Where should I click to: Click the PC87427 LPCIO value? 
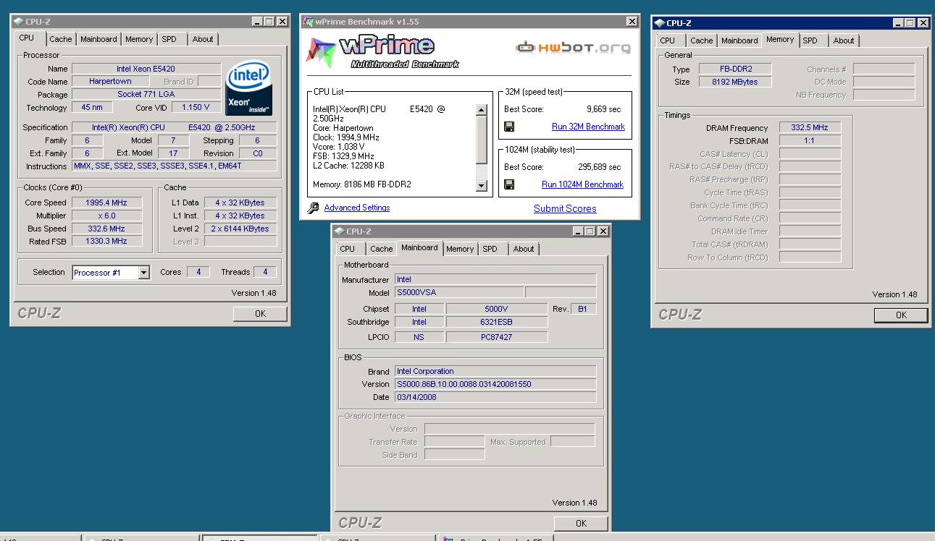coord(496,337)
